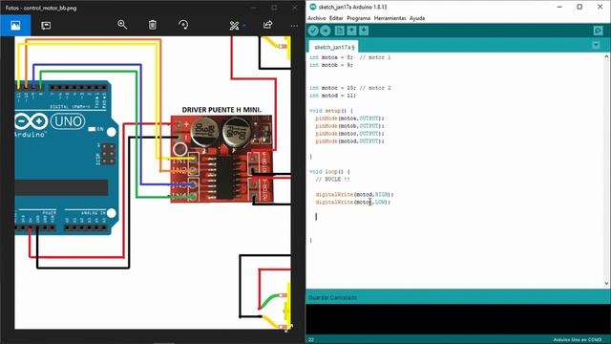The height and width of the screenshot is (344, 611).
Task: Select the sketch_jan17a tab
Action: click(x=334, y=47)
